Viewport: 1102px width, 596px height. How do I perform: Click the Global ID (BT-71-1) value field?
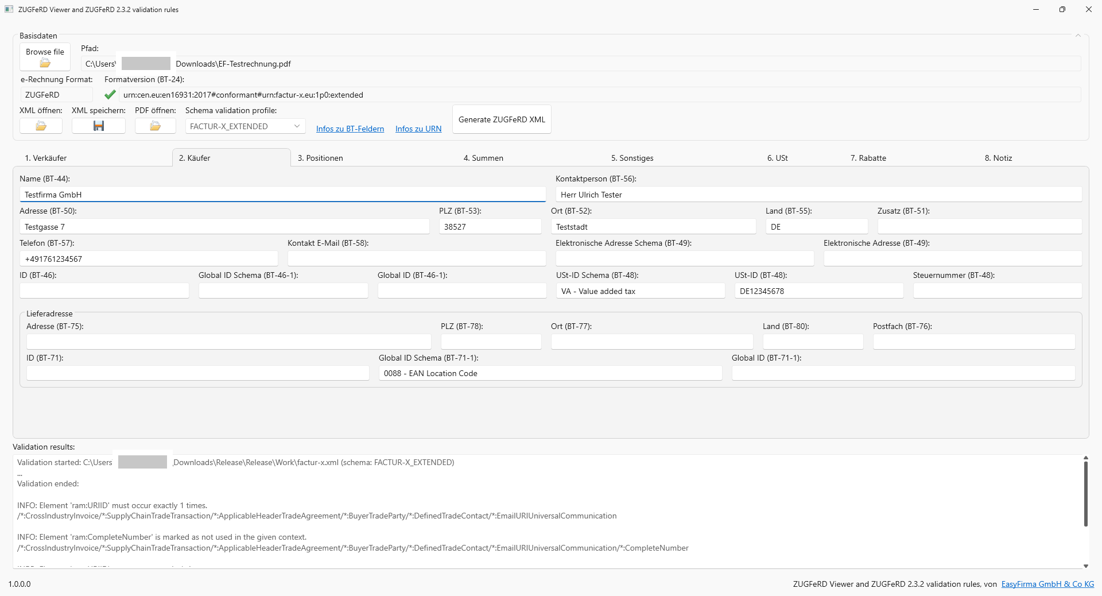(x=903, y=373)
